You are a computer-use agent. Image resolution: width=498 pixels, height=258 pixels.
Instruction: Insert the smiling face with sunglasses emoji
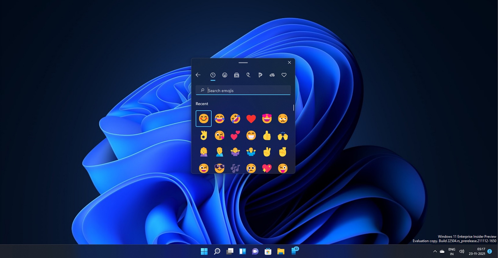(220, 168)
